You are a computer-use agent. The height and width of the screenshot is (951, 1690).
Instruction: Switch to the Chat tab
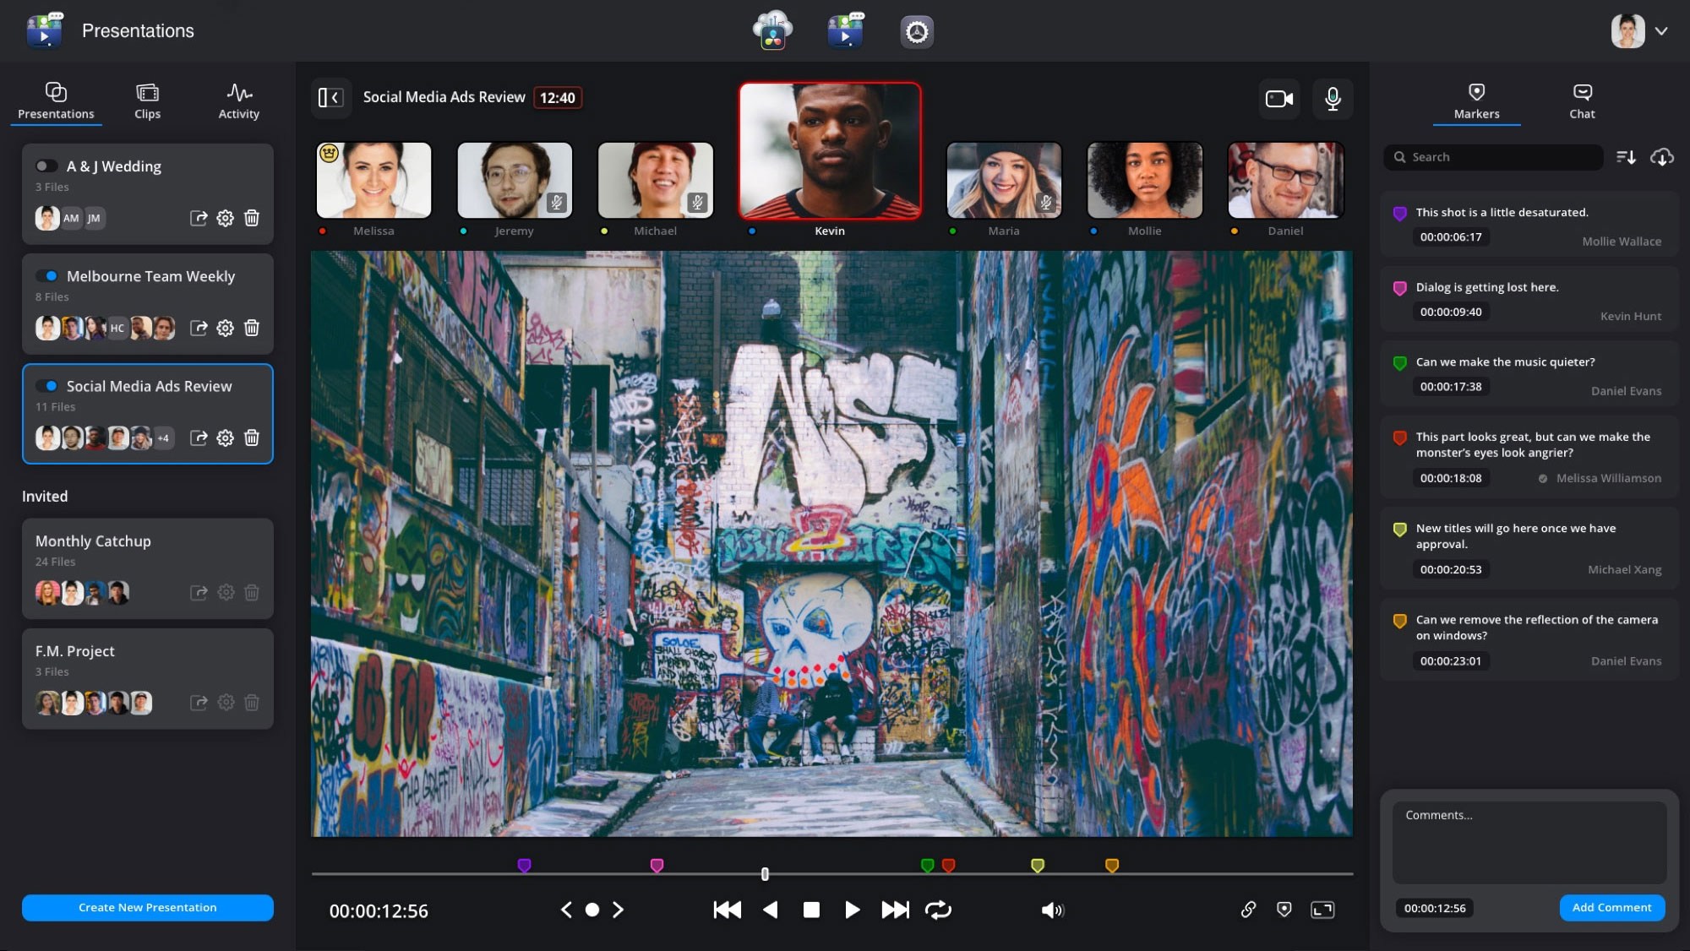[x=1582, y=101]
